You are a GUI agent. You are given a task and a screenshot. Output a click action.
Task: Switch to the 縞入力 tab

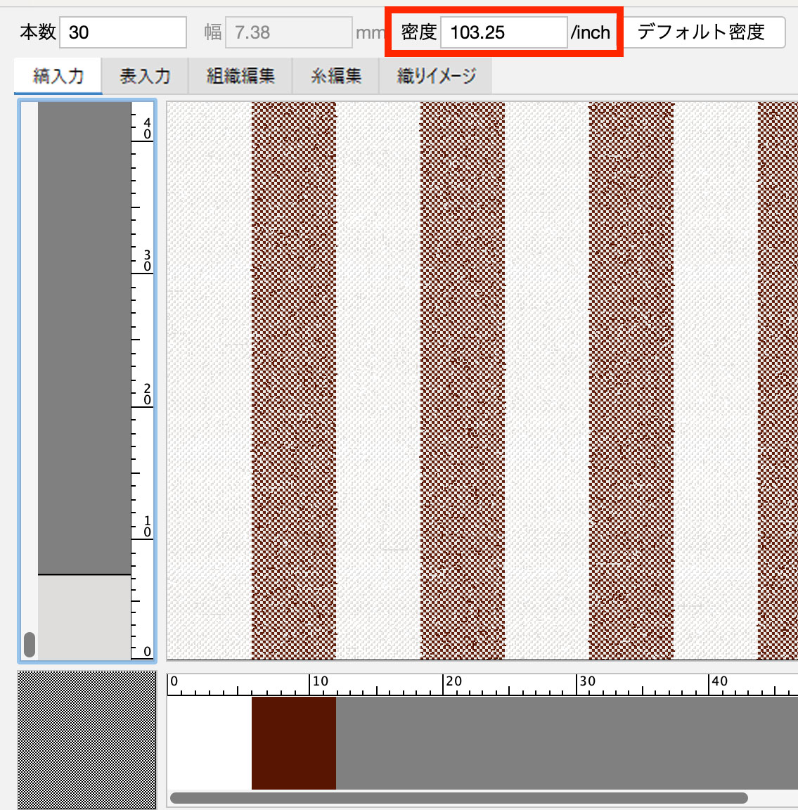point(58,76)
